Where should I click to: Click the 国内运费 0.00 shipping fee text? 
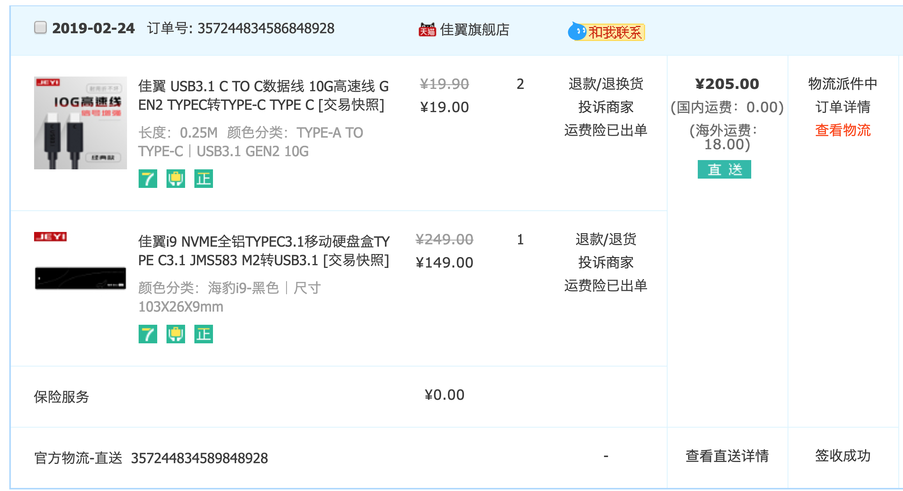point(727,107)
